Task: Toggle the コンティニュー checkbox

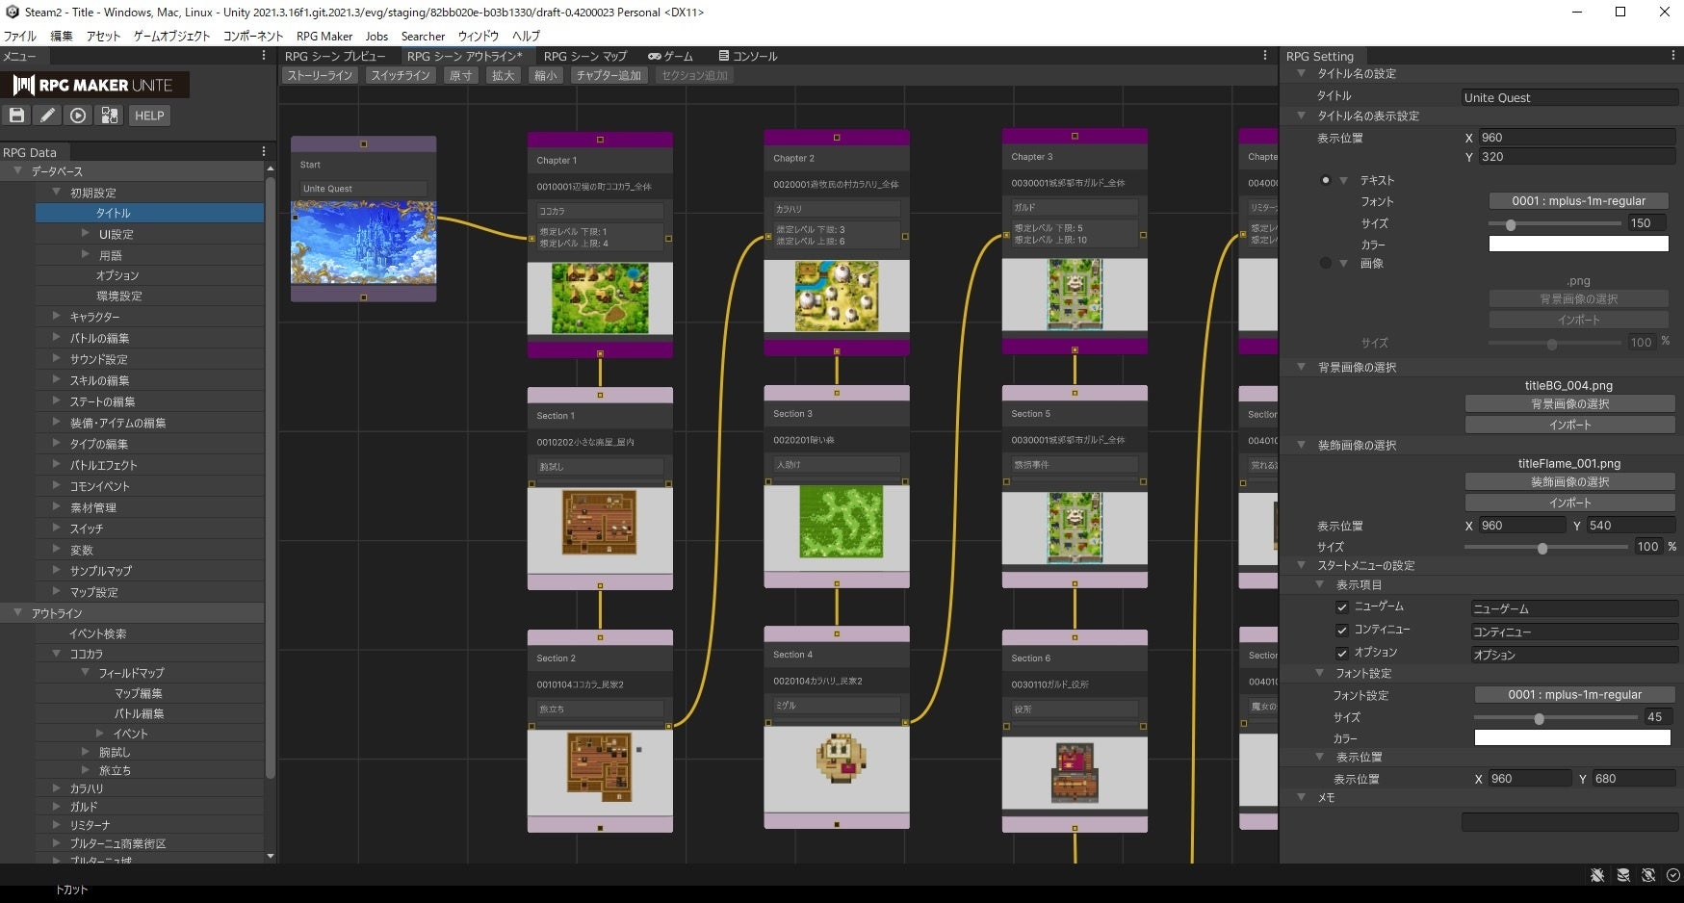Action: click(x=1341, y=631)
